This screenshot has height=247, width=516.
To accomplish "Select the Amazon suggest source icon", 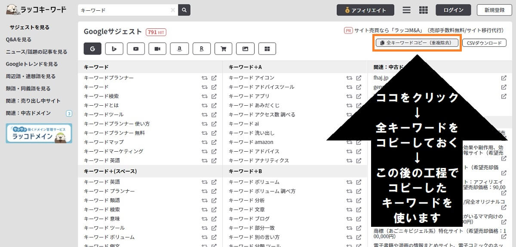I will [x=179, y=49].
